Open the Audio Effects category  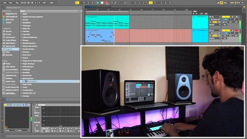point(11,40)
